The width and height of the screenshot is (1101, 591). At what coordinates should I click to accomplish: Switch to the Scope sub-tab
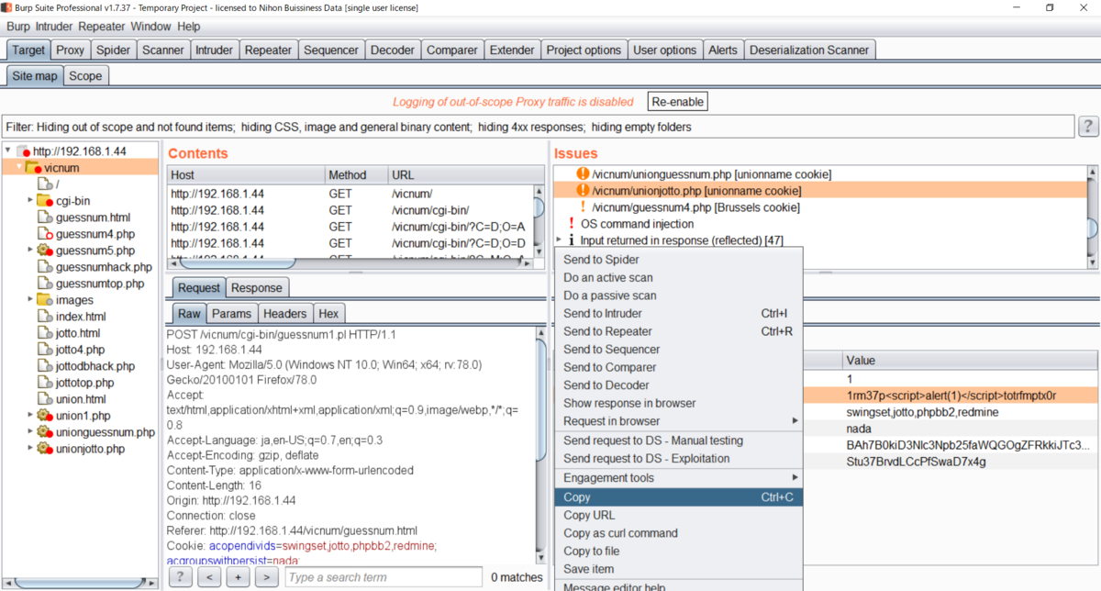pyautogui.click(x=85, y=76)
